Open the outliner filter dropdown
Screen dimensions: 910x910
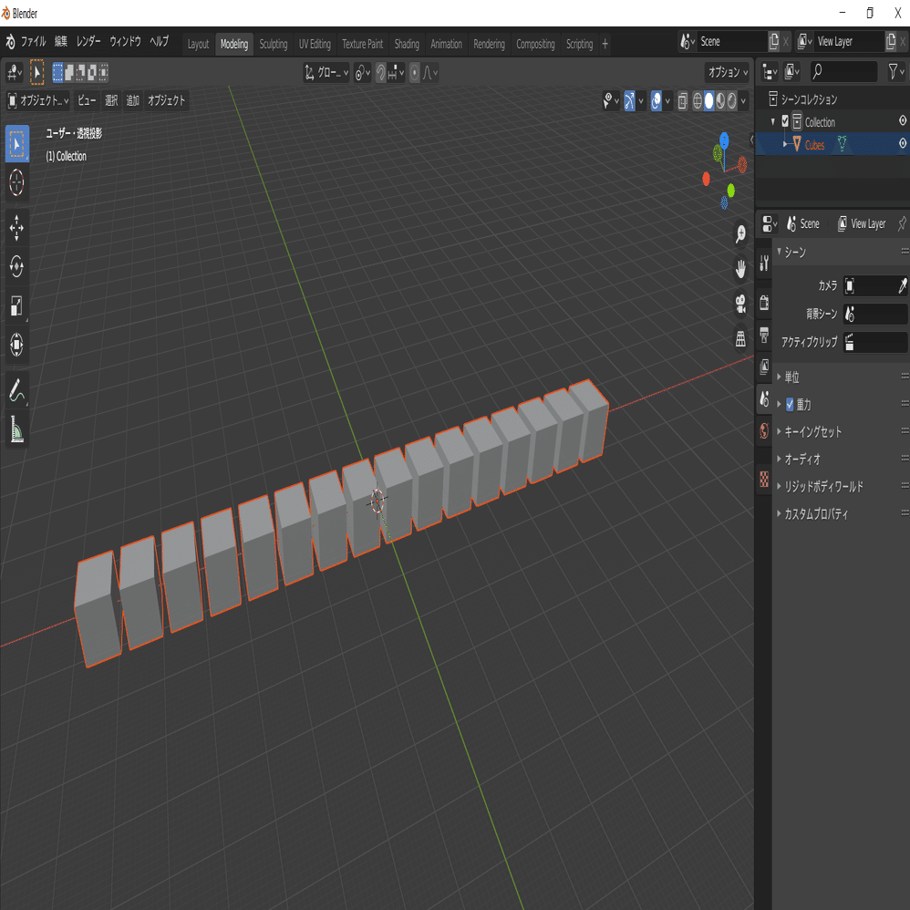(896, 71)
